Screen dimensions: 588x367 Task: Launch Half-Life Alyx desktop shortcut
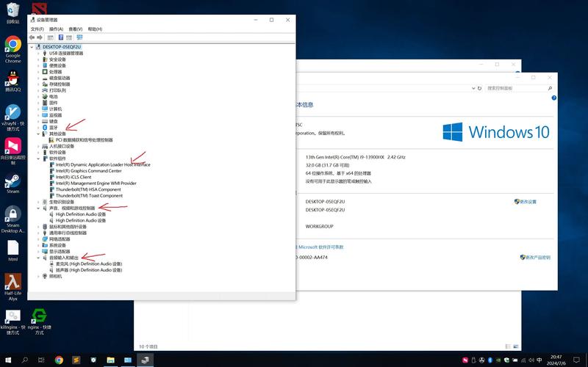(x=12, y=286)
